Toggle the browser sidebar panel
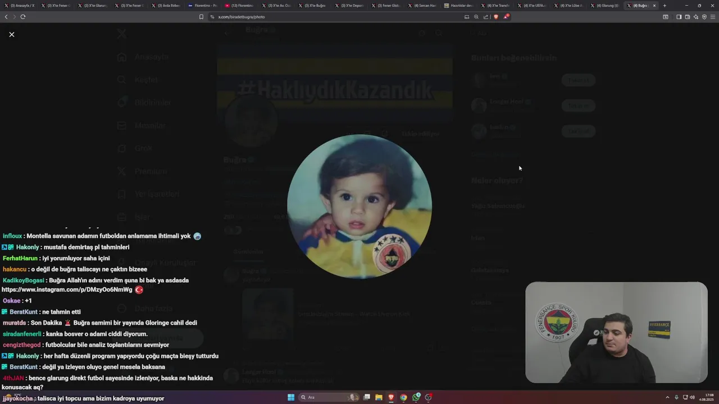The height and width of the screenshot is (404, 719). pyautogui.click(x=679, y=17)
